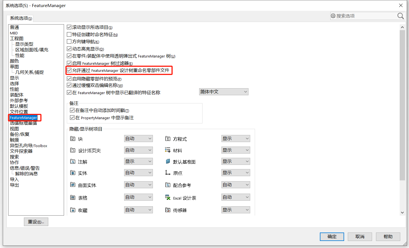Click the 块 (Blocks) folder icon

coord(72,138)
